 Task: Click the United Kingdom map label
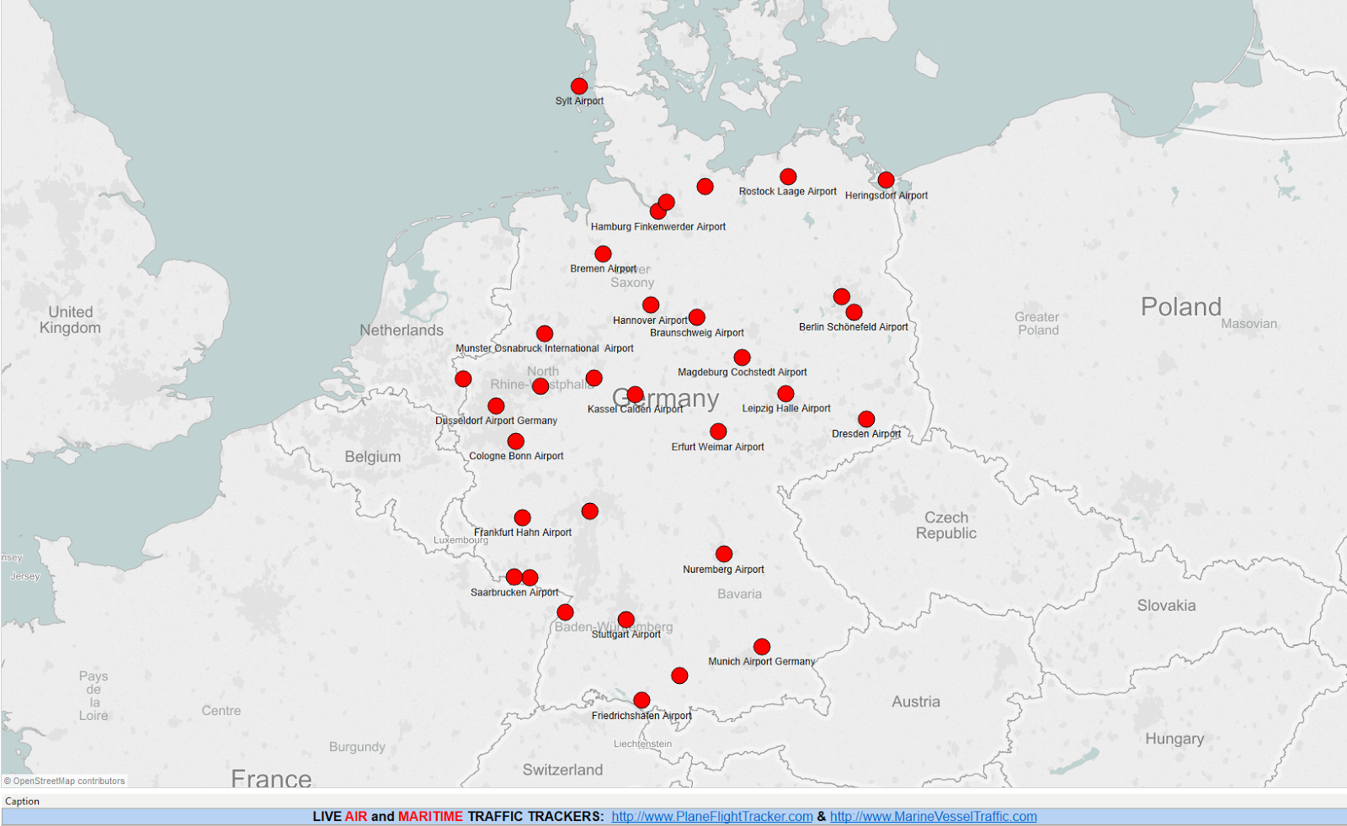pyautogui.click(x=70, y=320)
